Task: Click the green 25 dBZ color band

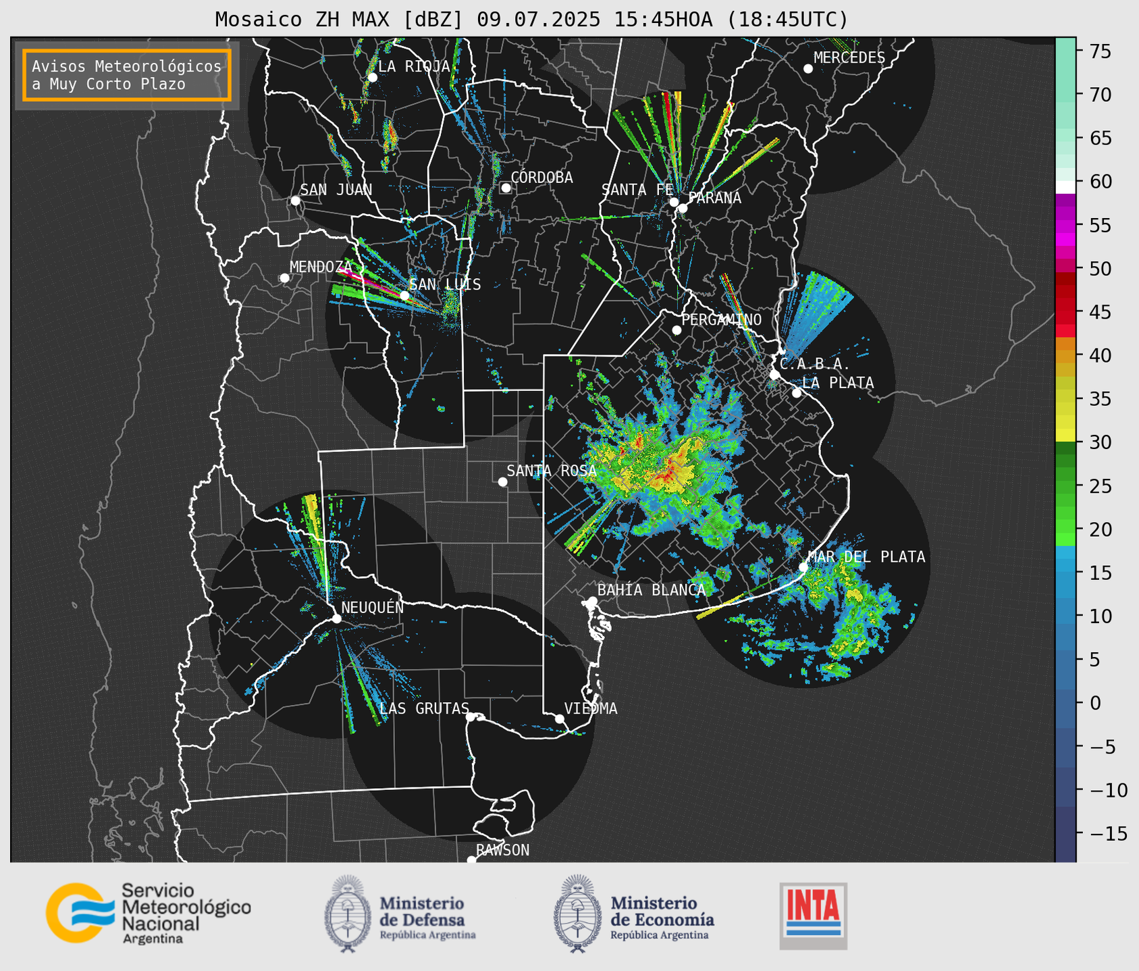Action: [x=1065, y=486]
